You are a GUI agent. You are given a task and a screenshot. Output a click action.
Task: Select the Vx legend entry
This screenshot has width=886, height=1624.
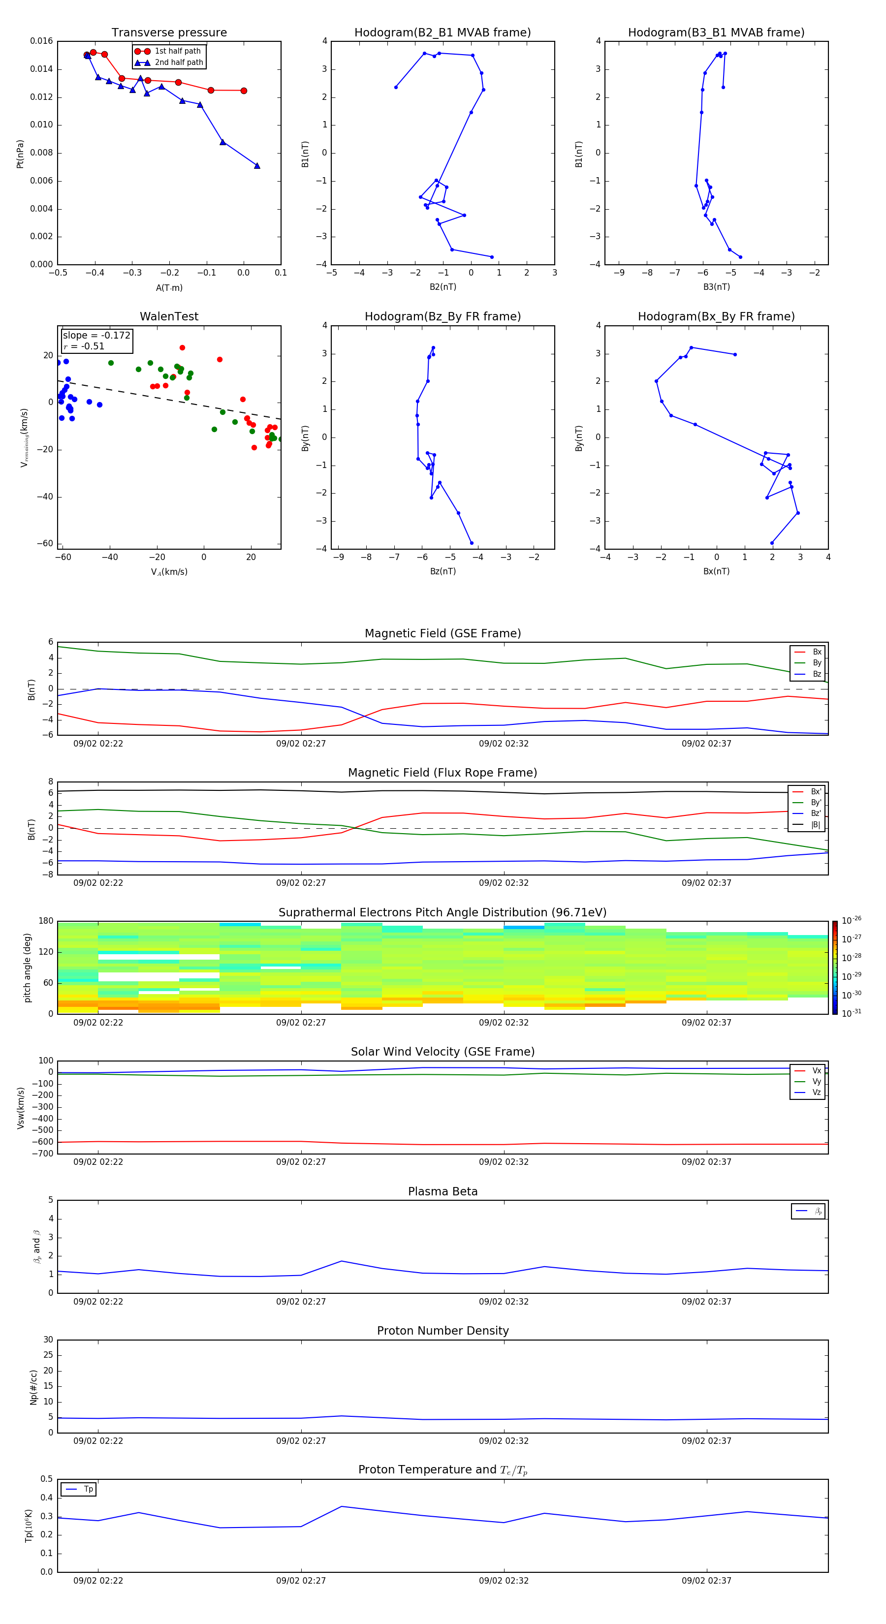[x=808, y=1070]
